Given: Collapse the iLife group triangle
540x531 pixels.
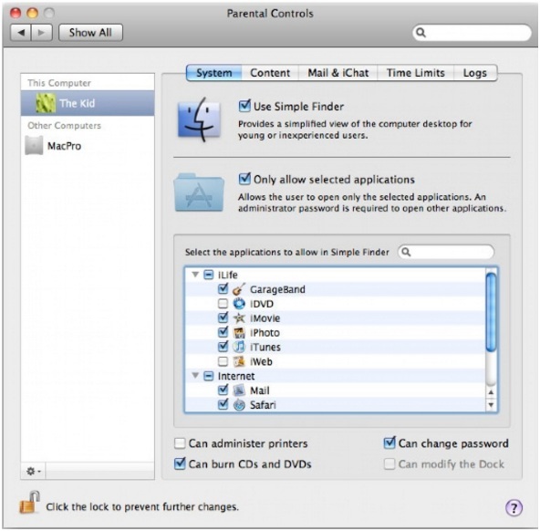Looking at the screenshot, I should pyautogui.click(x=195, y=275).
